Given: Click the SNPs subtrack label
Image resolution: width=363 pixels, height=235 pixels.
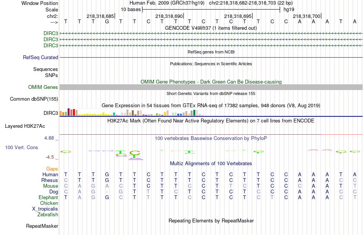Looking at the screenshot, I should click(x=52, y=75).
